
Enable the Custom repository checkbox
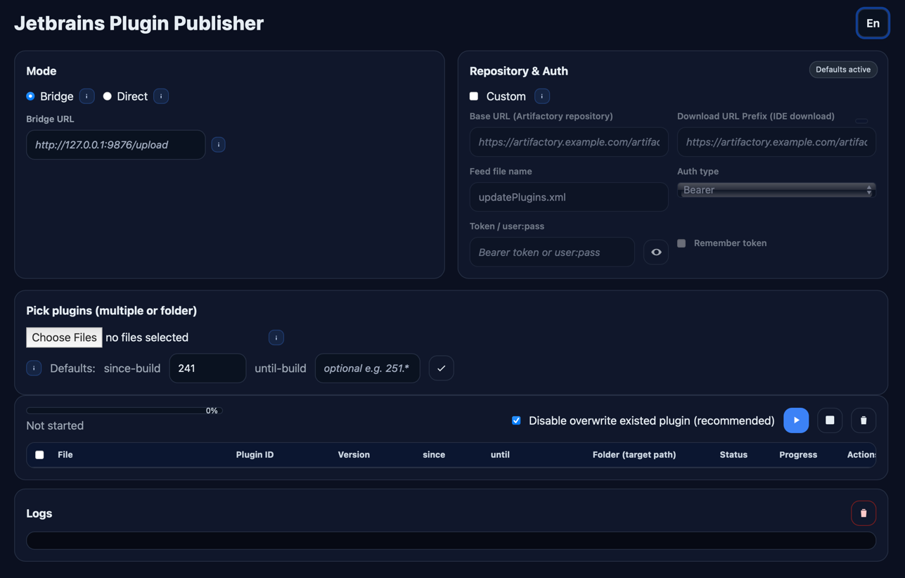pyautogui.click(x=474, y=96)
